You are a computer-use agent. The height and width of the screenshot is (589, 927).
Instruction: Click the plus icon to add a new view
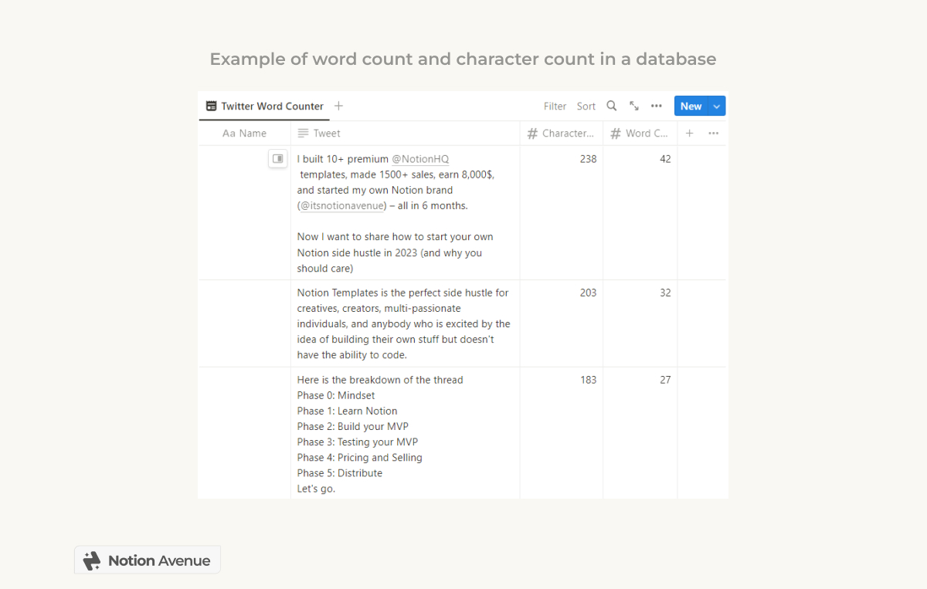pos(338,106)
